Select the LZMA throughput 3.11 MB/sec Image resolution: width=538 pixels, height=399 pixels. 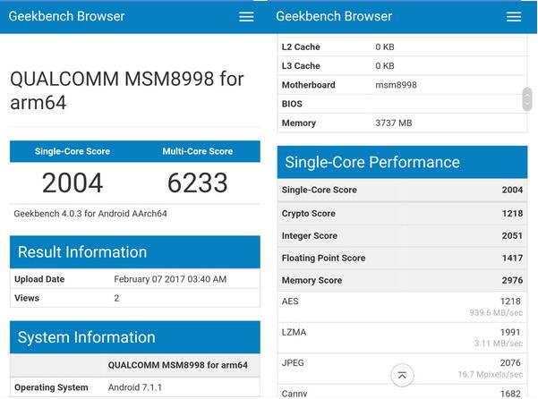click(499, 344)
